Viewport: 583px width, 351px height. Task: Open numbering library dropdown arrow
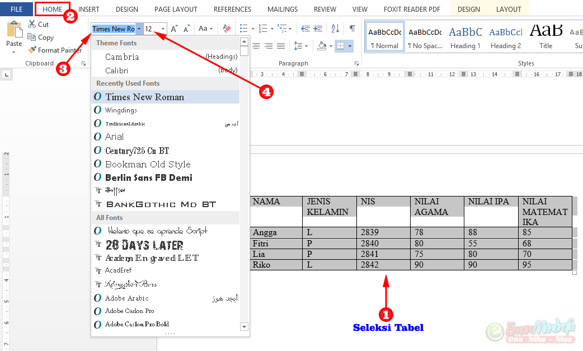pos(272,29)
